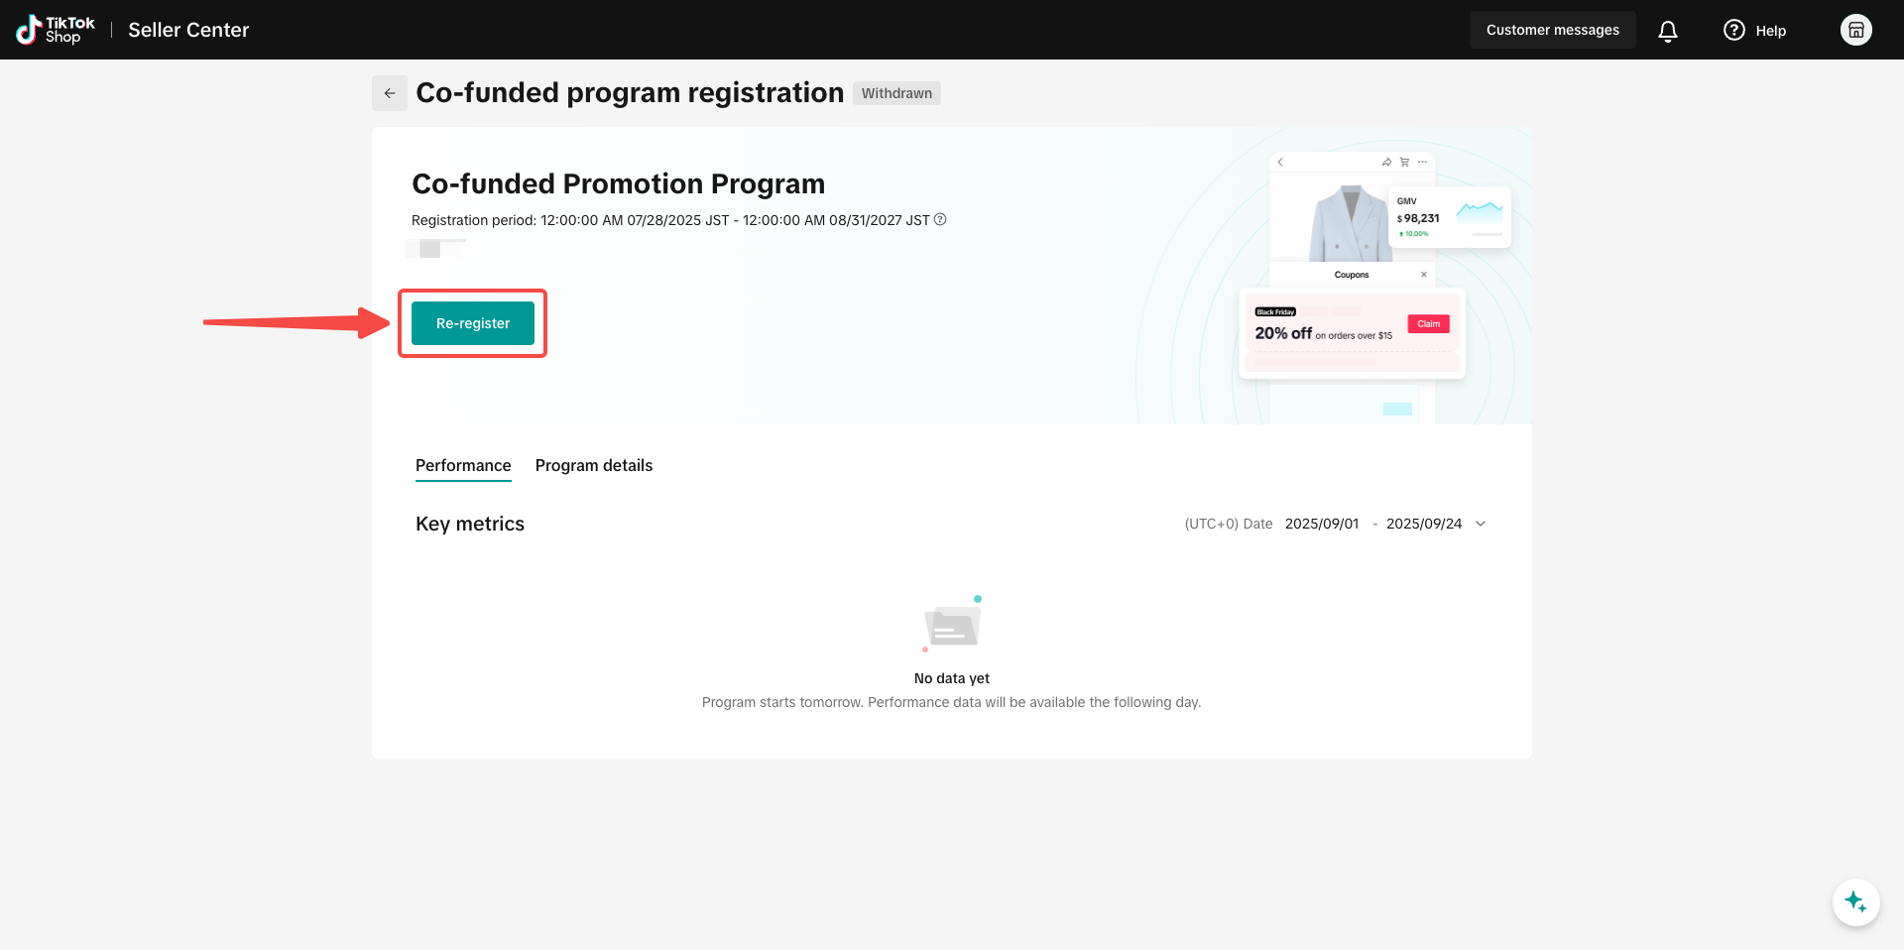
Task: Open the AI assistant sparkle icon
Action: (x=1855, y=902)
